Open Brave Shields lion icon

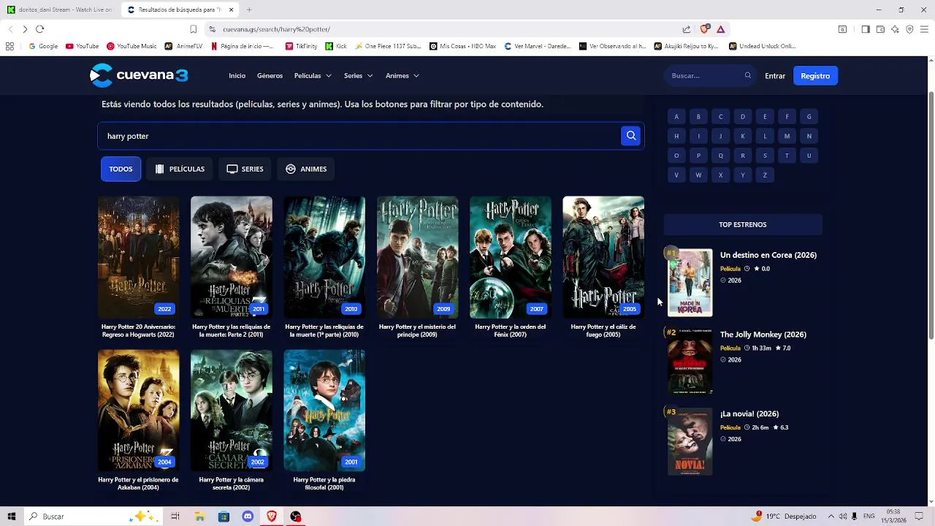pyautogui.click(x=704, y=29)
